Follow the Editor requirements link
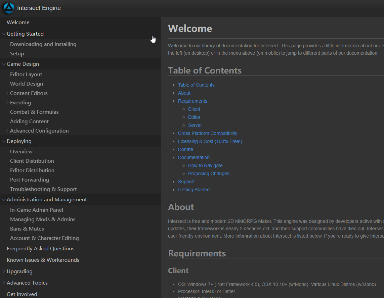 point(194,117)
